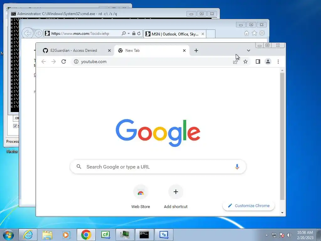Image resolution: width=321 pixels, height=241 pixels.
Task: Switch to cmd window via taskbar
Action: pyautogui.click(x=144, y=235)
